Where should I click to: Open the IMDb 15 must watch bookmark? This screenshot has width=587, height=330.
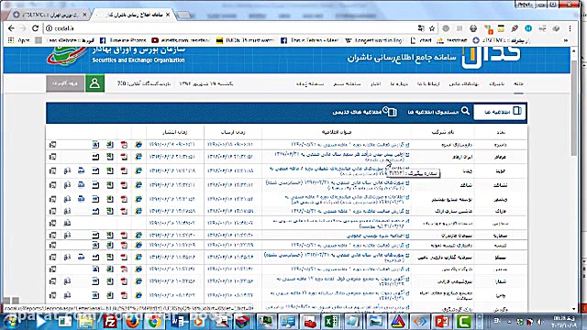[245, 40]
